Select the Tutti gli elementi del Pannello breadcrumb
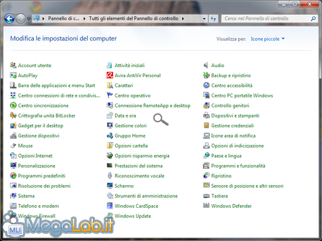The height and width of the screenshot is (241, 322). tap(133, 18)
